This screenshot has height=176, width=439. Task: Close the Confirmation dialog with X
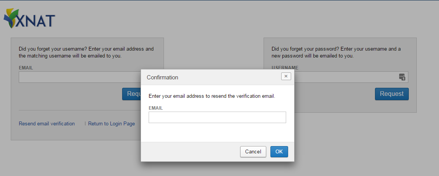pos(286,76)
